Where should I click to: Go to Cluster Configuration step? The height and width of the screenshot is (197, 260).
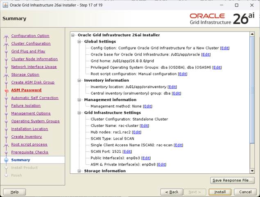click(x=31, y=44)
